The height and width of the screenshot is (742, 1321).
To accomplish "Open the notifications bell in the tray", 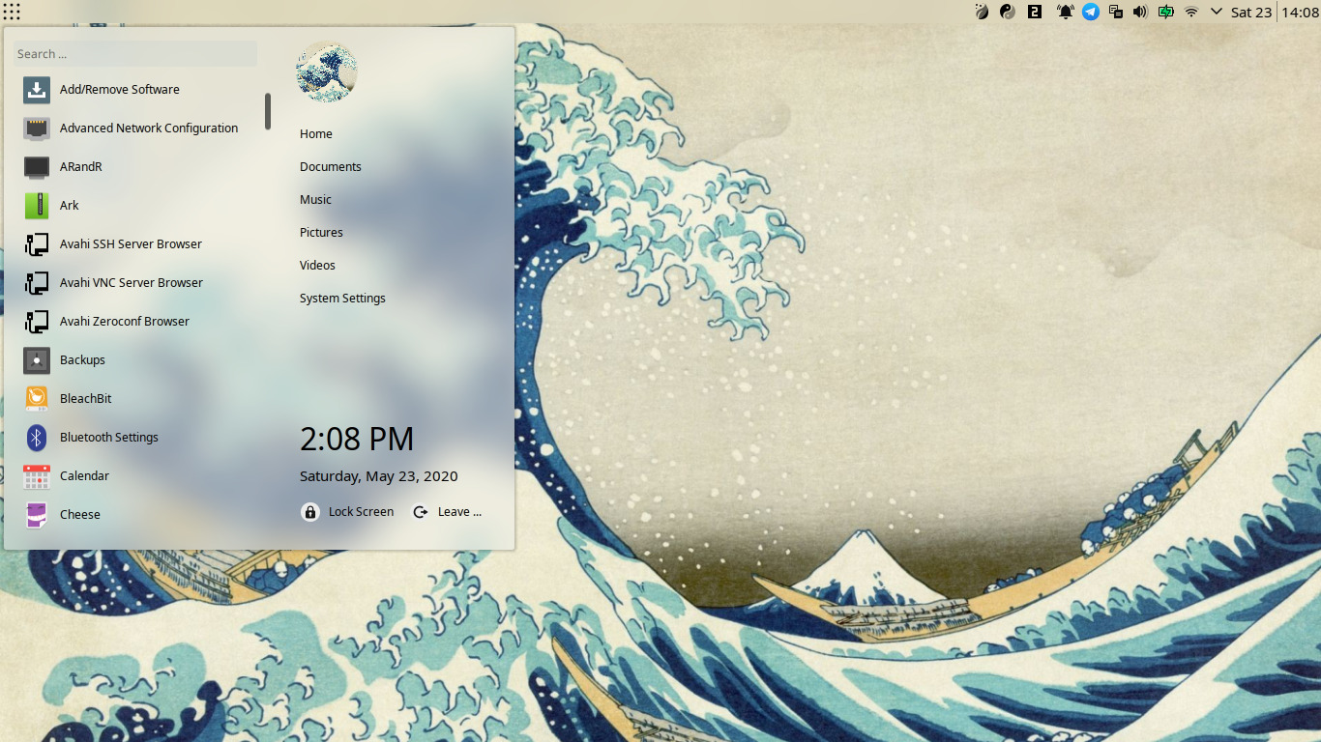I will click(x=1065, y=12).
